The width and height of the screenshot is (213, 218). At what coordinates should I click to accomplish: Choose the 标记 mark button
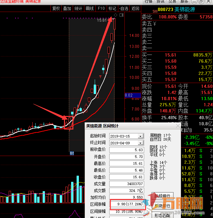[112, 8]
